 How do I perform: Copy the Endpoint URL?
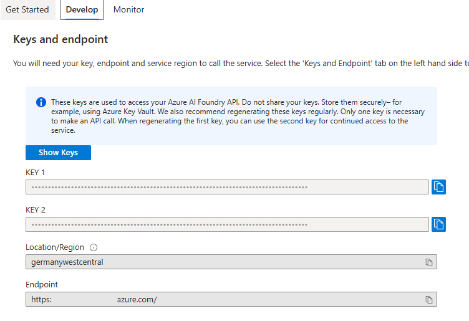pos(428,300)
